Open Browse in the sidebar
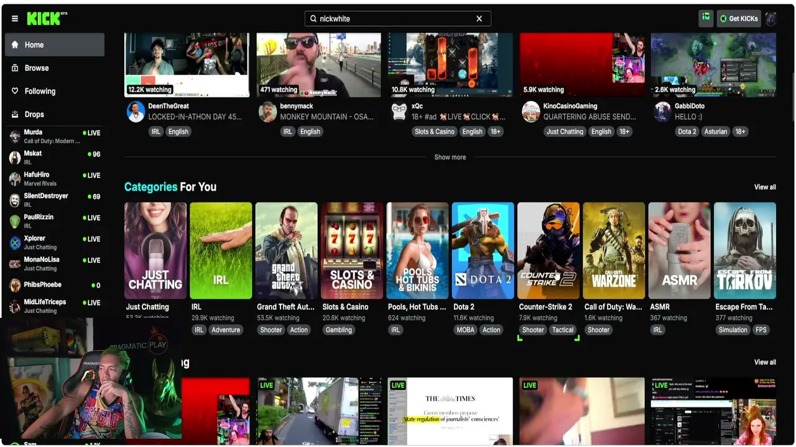 pyautogui.click(x=55, y=68)
